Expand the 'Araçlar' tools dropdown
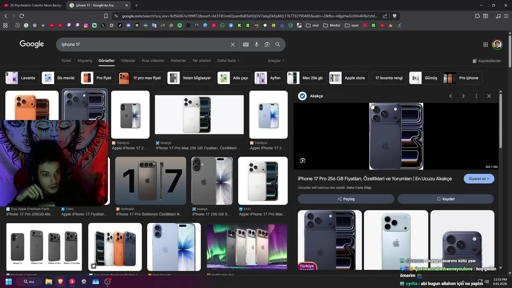Image resolution: width=512 pixels, height=288 pixels. [x=276, y=60]
